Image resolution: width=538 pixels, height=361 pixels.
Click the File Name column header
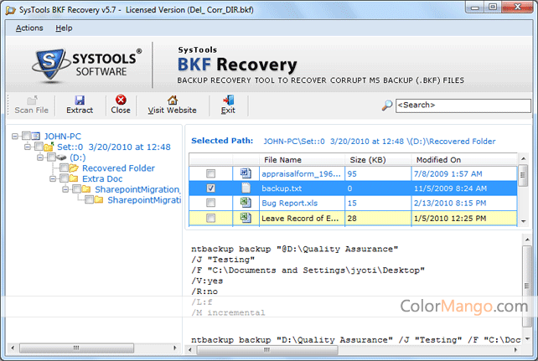pyautogui.click(x=282, y=159)
